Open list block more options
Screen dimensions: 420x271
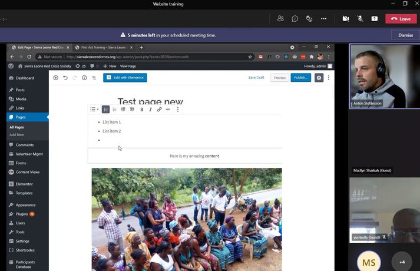point(178,109)
